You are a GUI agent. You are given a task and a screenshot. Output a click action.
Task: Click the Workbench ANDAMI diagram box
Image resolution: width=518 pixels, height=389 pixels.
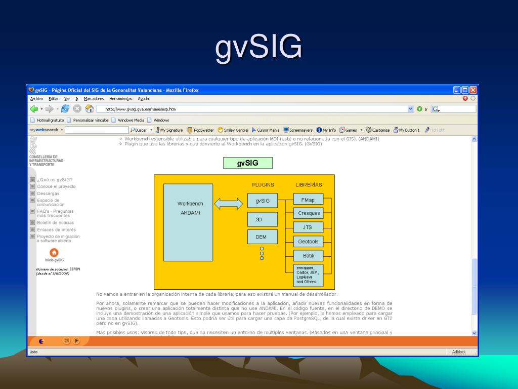point(188,222)
